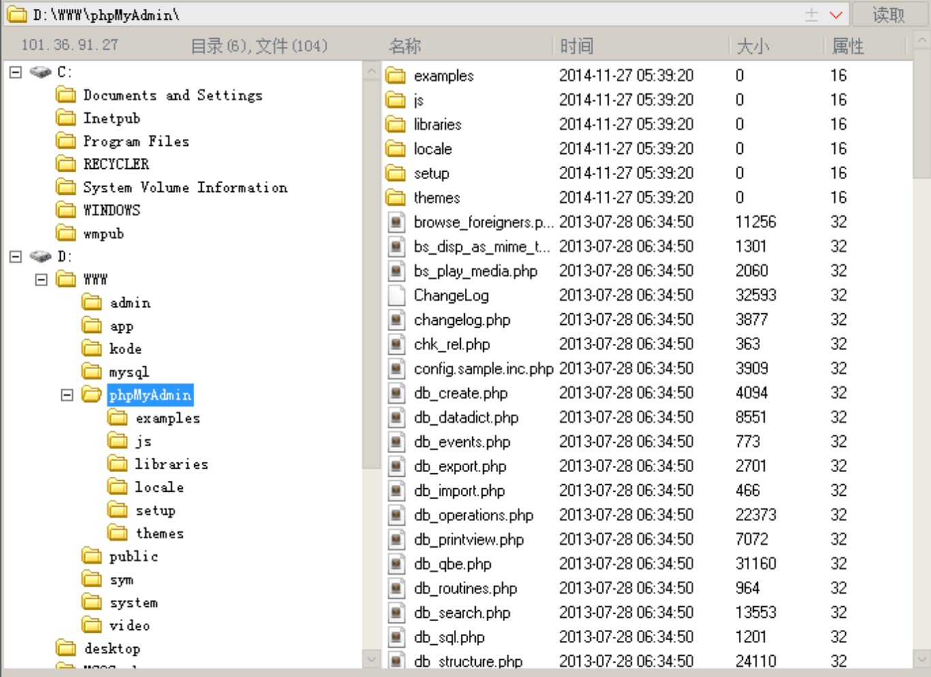Click the Inetpub folder icon
Screen dimensions: 931x677
click(x=66, y=119)
